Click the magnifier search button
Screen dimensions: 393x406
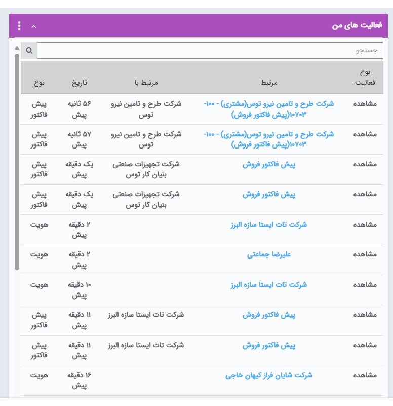[29, 51]
